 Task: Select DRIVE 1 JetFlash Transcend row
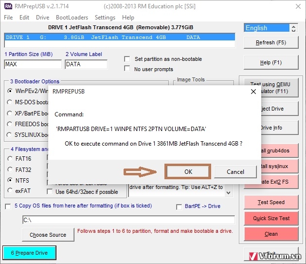120,37
